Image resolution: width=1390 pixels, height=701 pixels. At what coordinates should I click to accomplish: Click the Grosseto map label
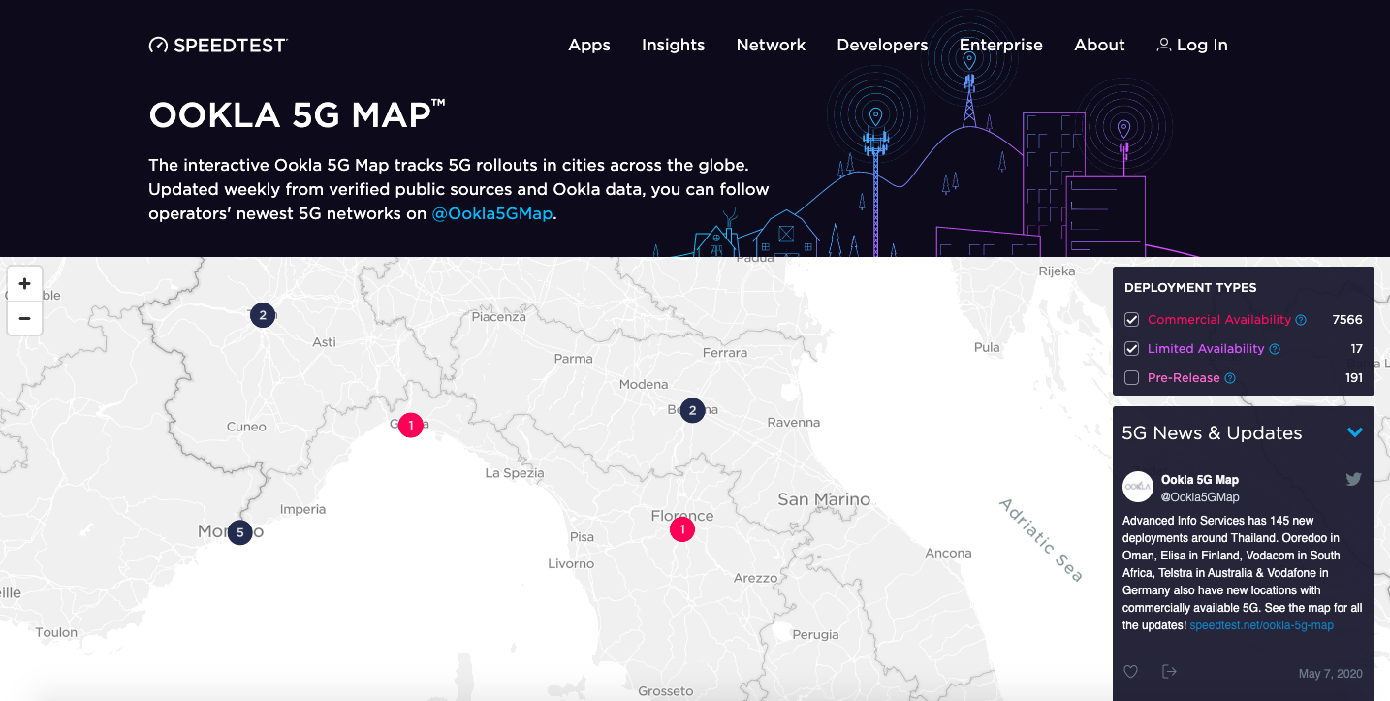pos(666,691)
